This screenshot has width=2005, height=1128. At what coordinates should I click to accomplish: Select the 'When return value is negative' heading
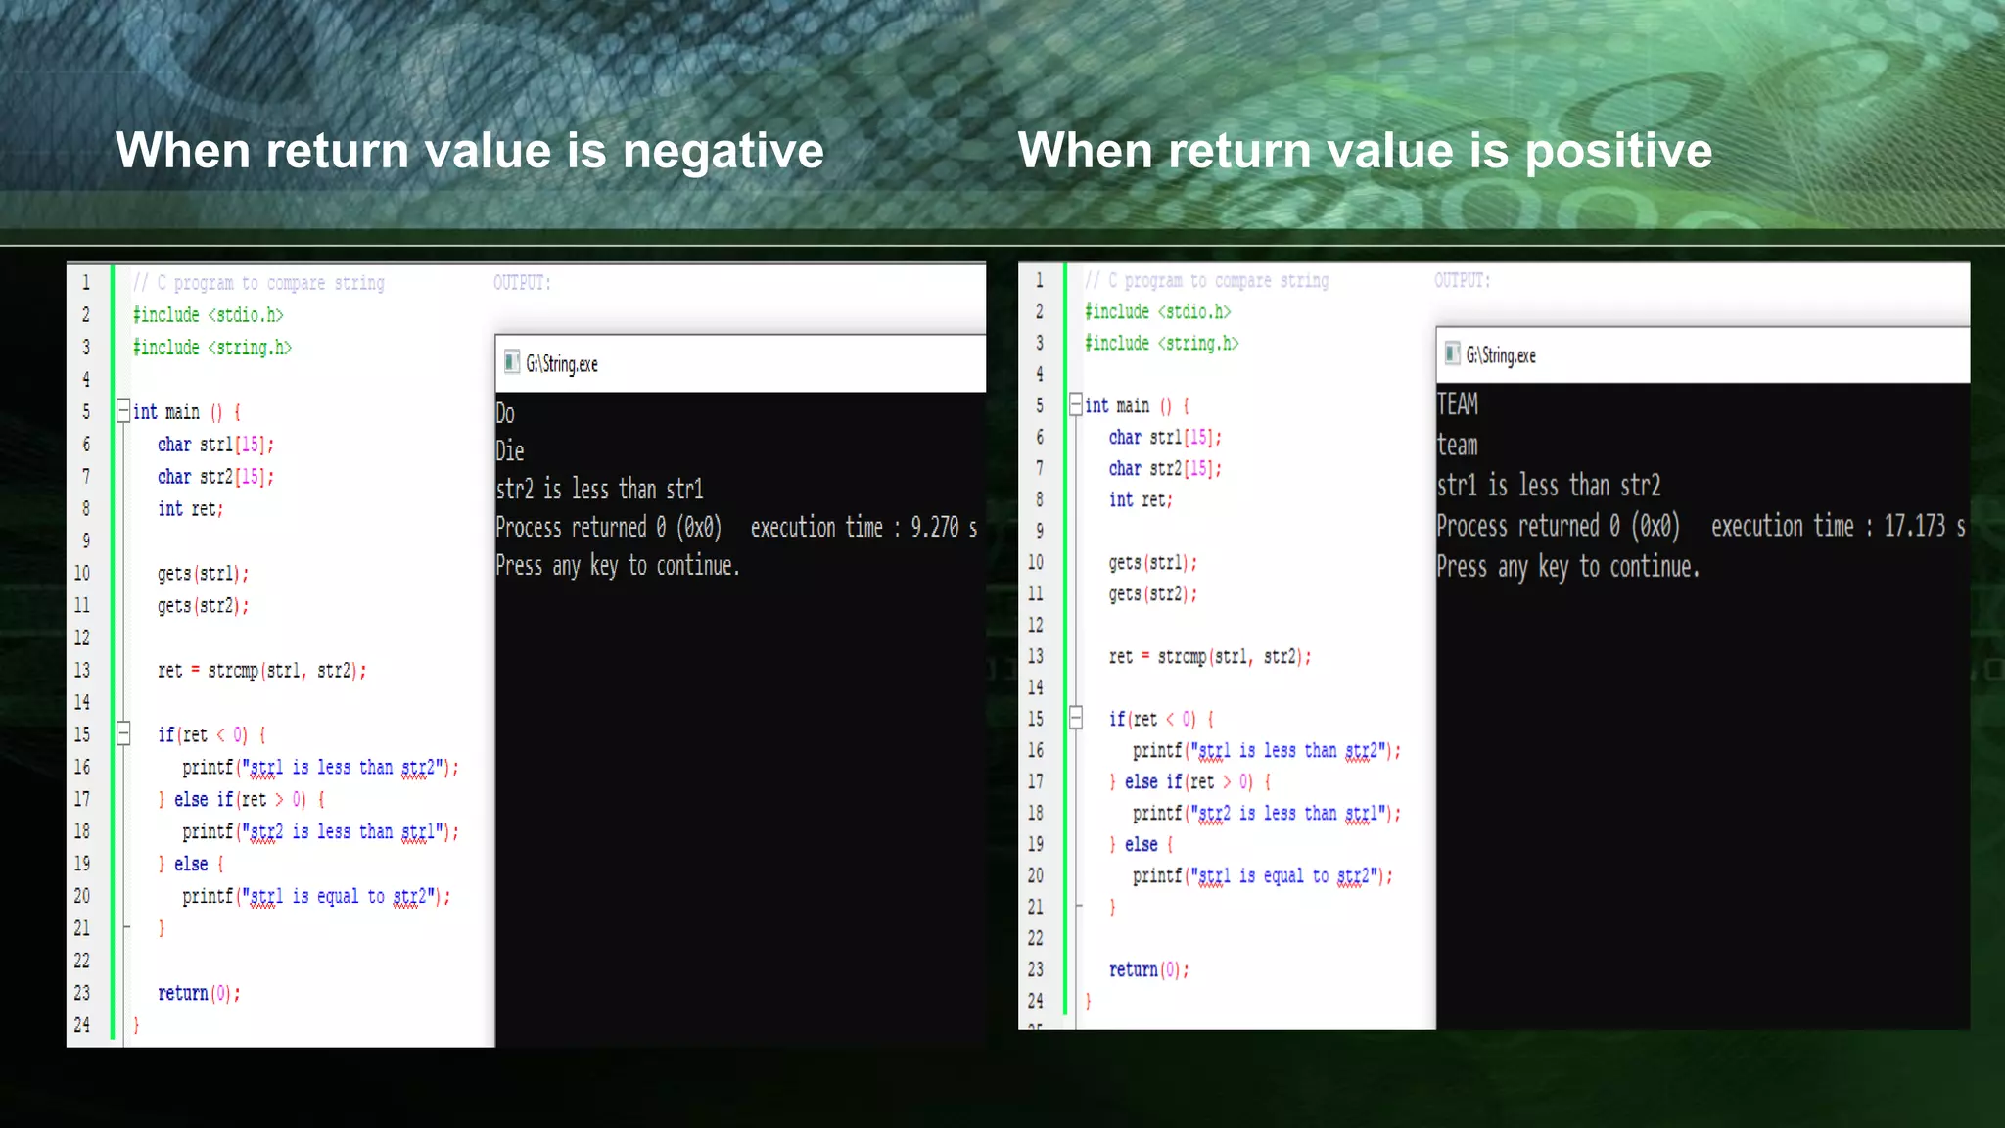470,151
